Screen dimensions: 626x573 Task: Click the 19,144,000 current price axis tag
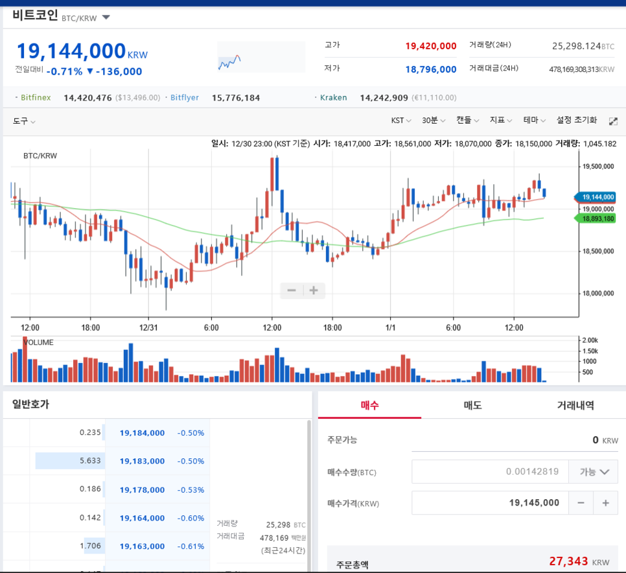[x=595, y=197]
